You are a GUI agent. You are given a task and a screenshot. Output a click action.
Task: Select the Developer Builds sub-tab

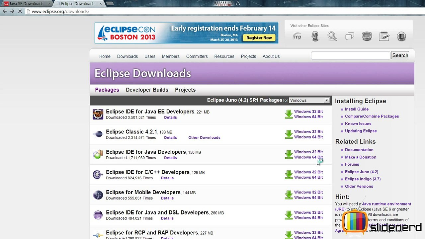click(147, 90)
